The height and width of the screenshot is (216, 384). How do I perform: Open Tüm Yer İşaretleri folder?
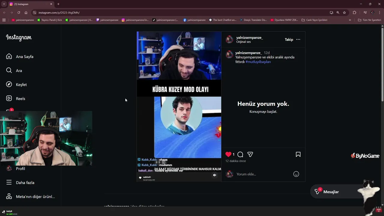(x=370, y=20)
